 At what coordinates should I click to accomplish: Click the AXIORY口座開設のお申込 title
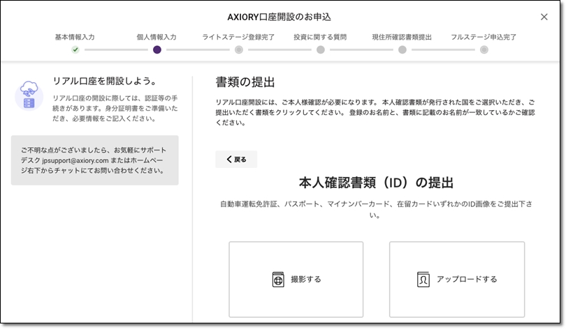[279, 17]
